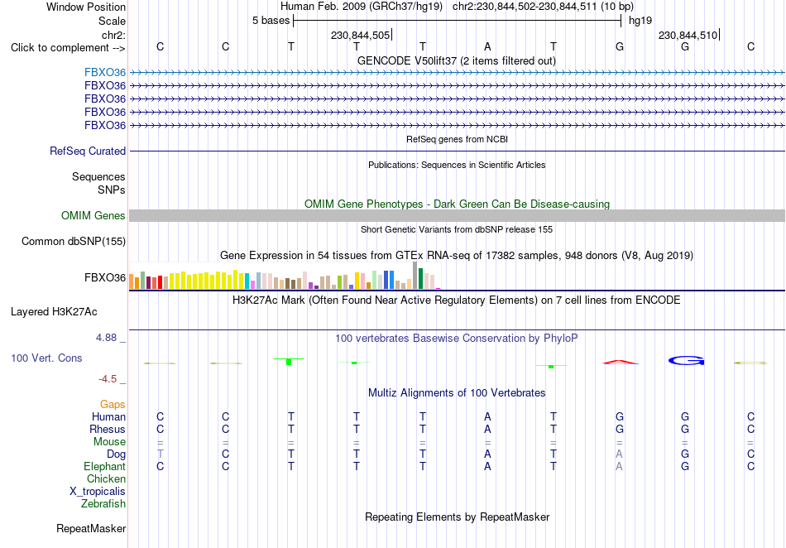This screenshot has height=548, width=786.
Task: Click the light-blue FBXO36 transcript label
Action: point(105,72)
